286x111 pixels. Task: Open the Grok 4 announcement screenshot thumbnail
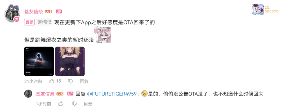click(39, 61)
